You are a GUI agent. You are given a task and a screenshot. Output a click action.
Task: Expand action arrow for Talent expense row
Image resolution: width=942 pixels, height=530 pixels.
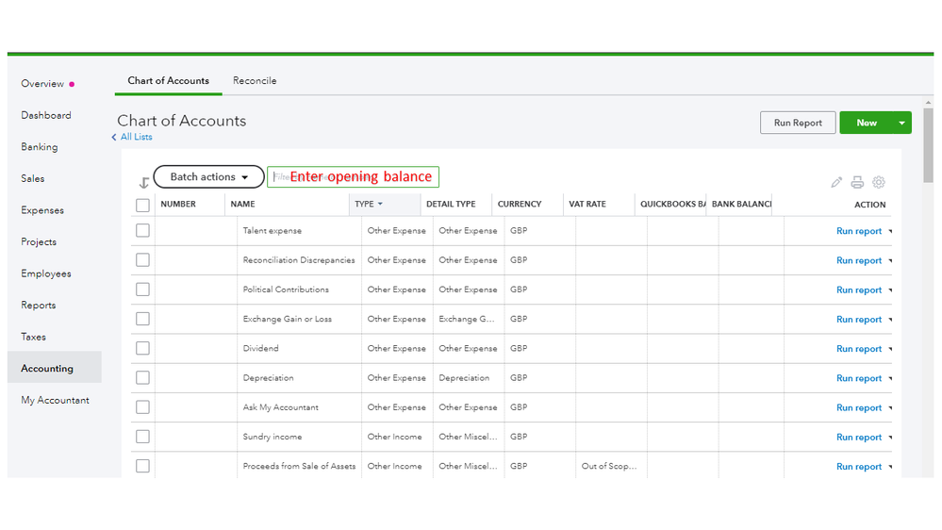890,231
